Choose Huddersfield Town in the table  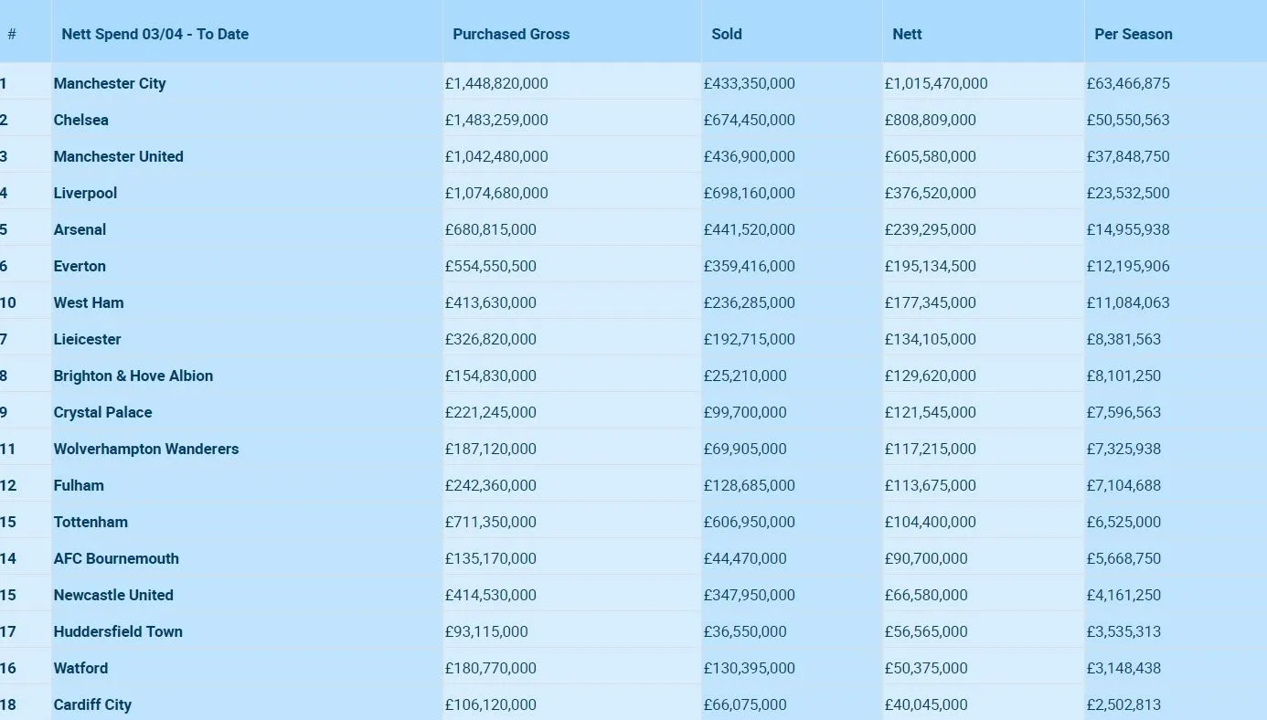[x=118, y=631]
